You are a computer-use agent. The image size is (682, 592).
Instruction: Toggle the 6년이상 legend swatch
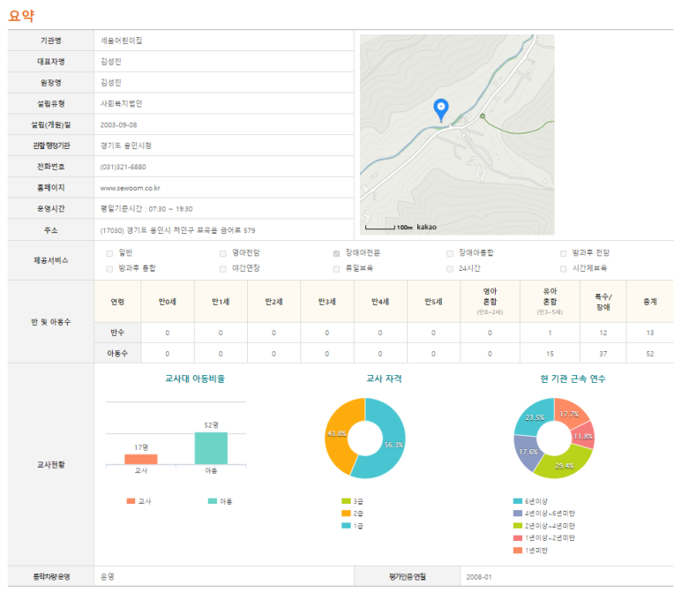[x=518, y=501]
